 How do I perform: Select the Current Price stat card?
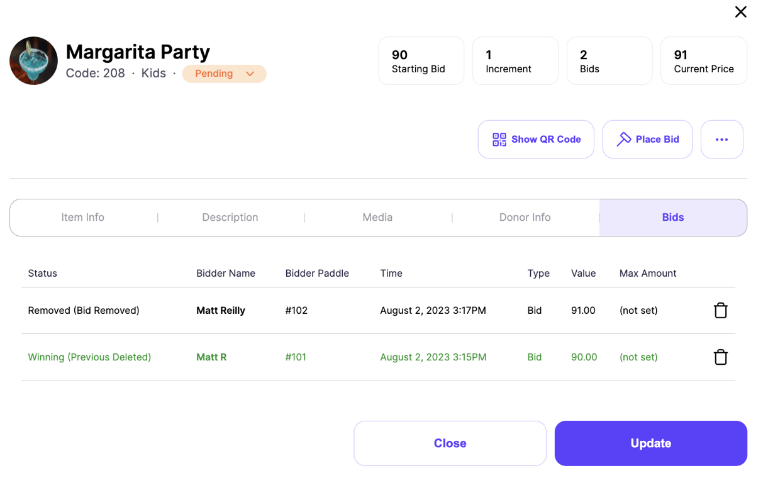tap(703, 60)
